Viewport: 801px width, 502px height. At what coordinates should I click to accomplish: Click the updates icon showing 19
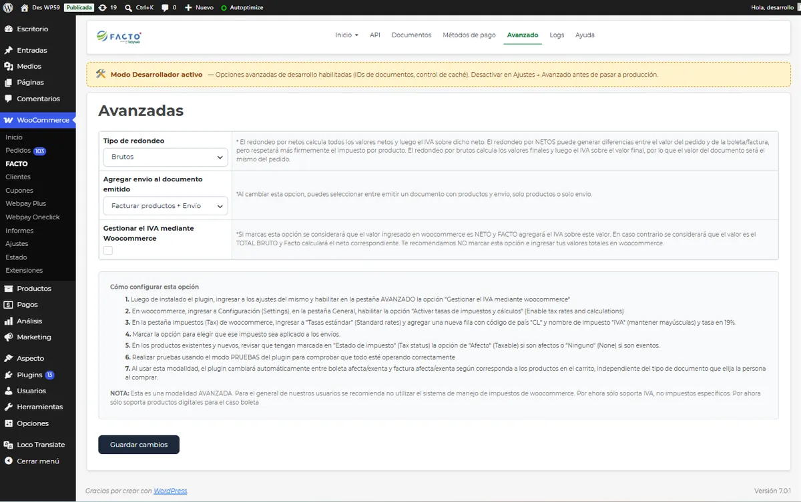click(x=101, y=7)
